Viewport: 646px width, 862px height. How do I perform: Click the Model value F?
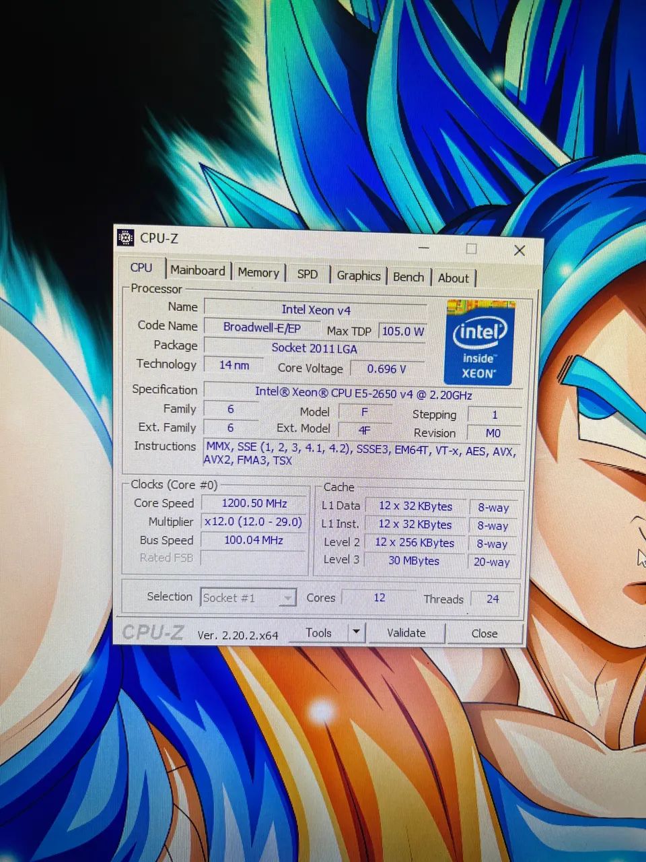pos(365,412)
